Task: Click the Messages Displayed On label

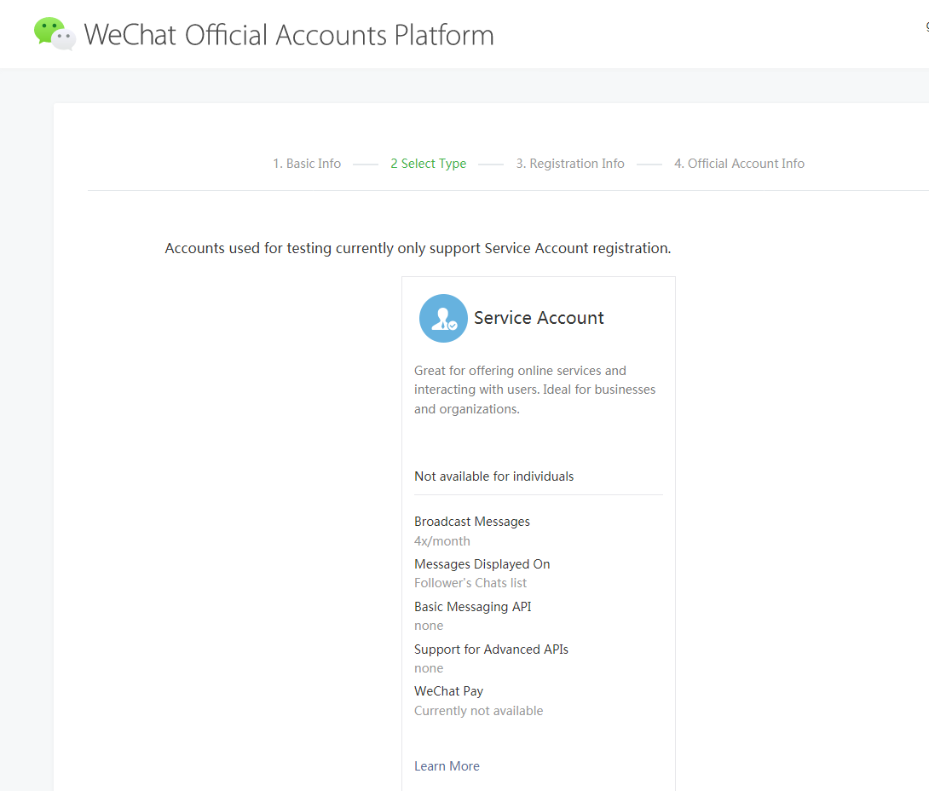Action: 482,564
